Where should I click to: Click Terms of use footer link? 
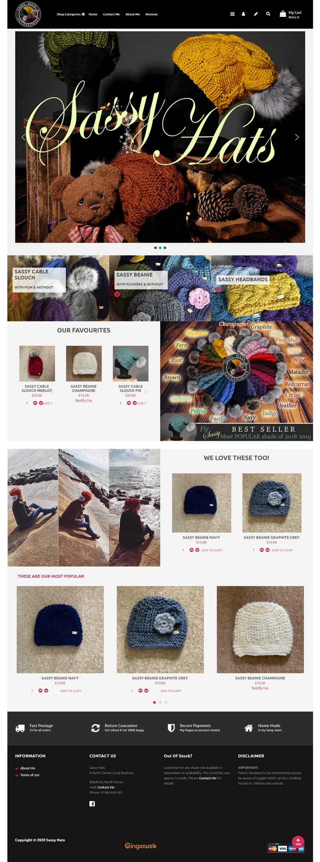[x=30, y=775]
